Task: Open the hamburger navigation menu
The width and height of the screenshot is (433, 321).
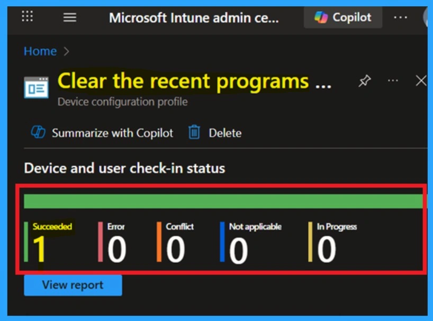Action: [x=69, y=16]
